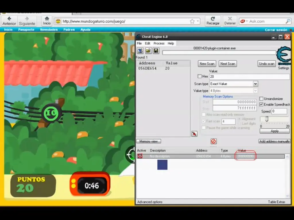Open Cheat Engine logo Settings

coord(284,56)
